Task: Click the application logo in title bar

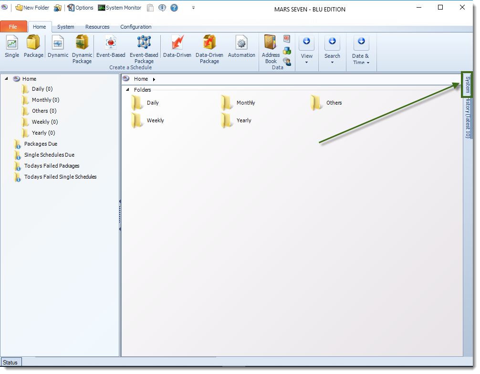Action: tap(4, 7)
